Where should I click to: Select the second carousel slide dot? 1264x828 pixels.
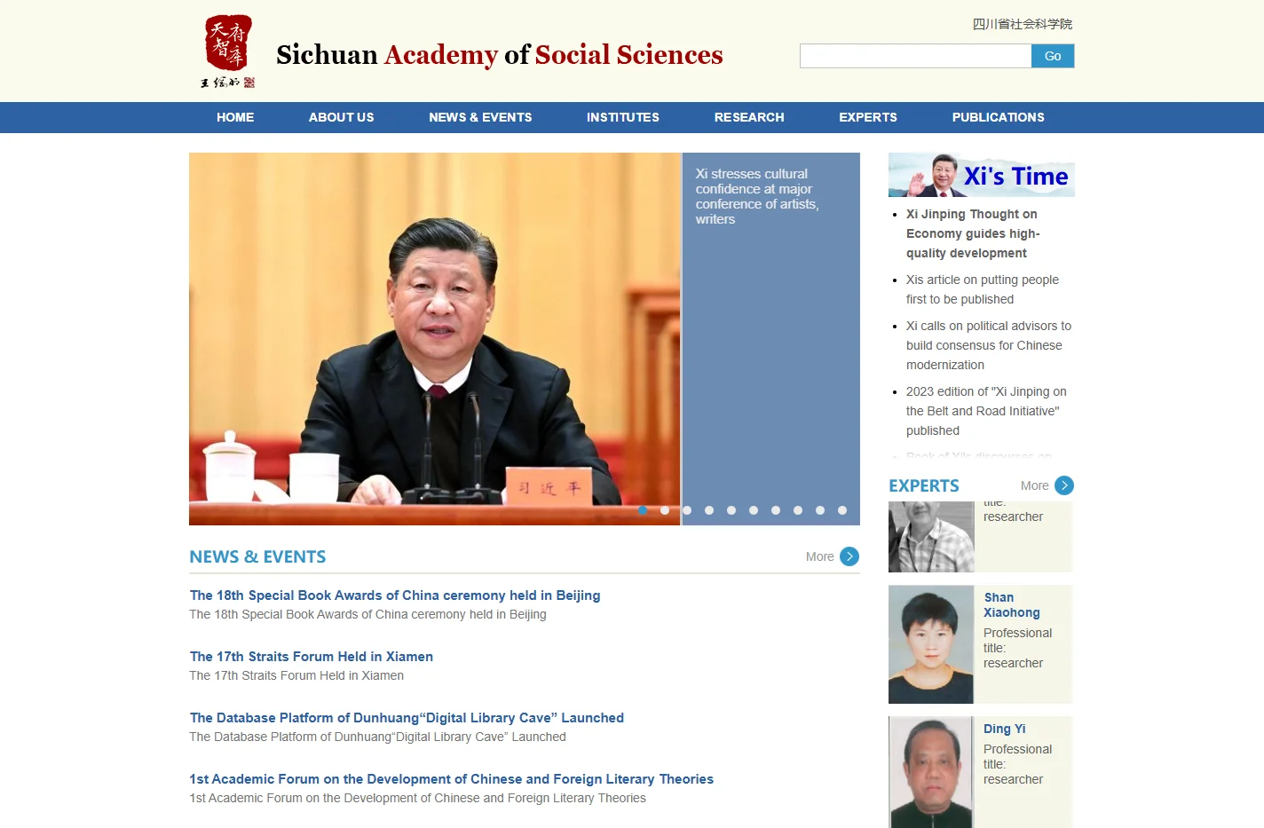665,510
